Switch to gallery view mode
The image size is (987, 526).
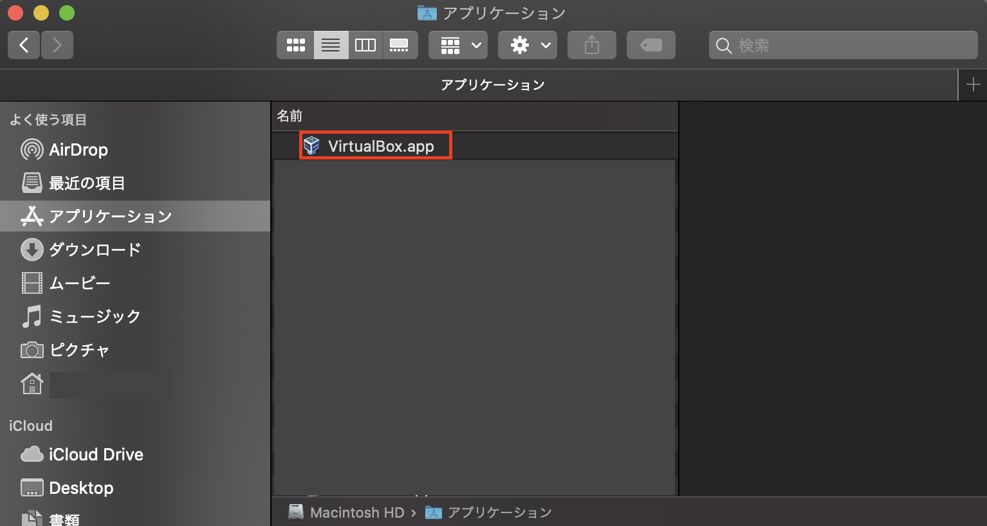coord(400,45)
